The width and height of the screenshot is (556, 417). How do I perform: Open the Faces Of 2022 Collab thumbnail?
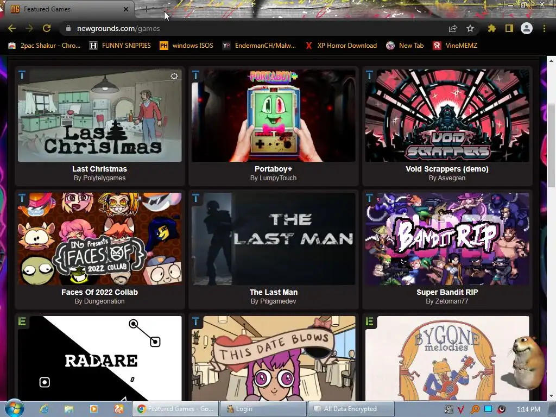coord(100,239)
